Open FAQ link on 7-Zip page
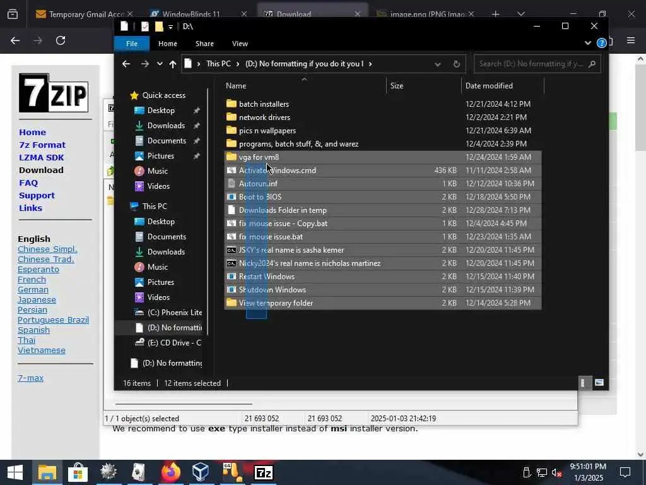The height and width of the screenshot is (485, 646). click(28, 183)
